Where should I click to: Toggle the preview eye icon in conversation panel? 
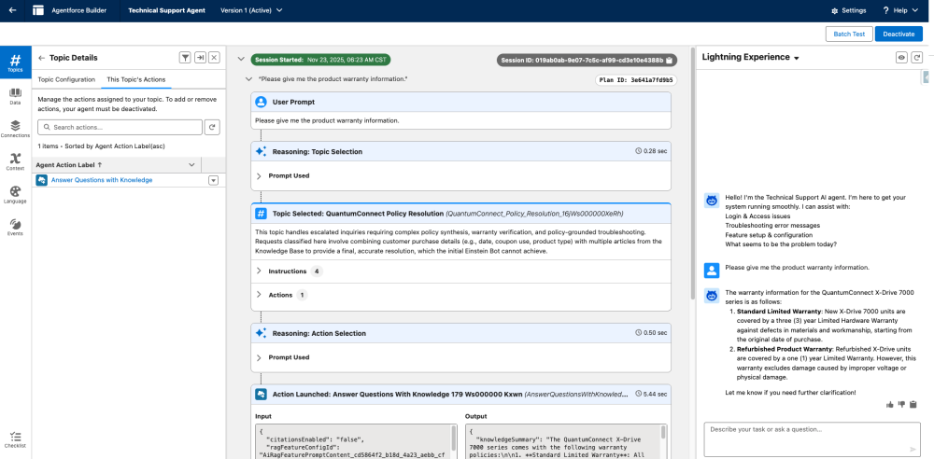(902, 58)
